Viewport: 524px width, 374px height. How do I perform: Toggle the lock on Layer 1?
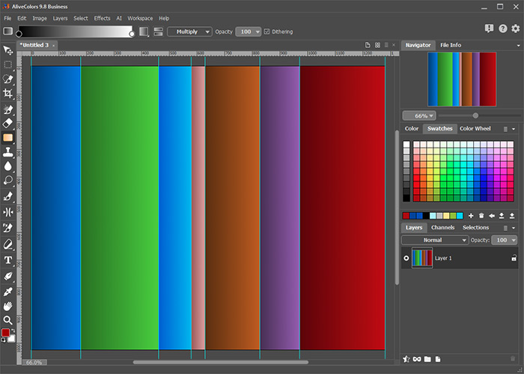514,258
